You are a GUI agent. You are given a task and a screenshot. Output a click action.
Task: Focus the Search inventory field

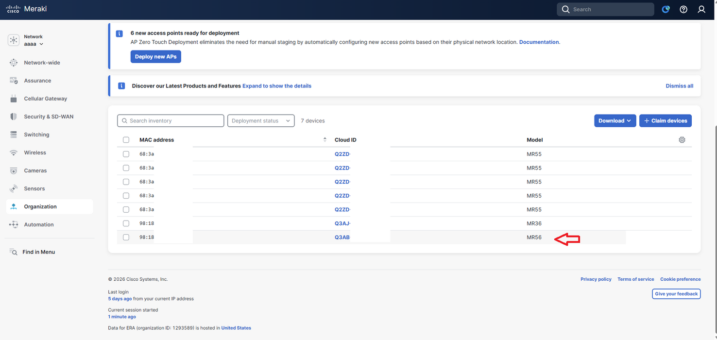coord(171,121)
